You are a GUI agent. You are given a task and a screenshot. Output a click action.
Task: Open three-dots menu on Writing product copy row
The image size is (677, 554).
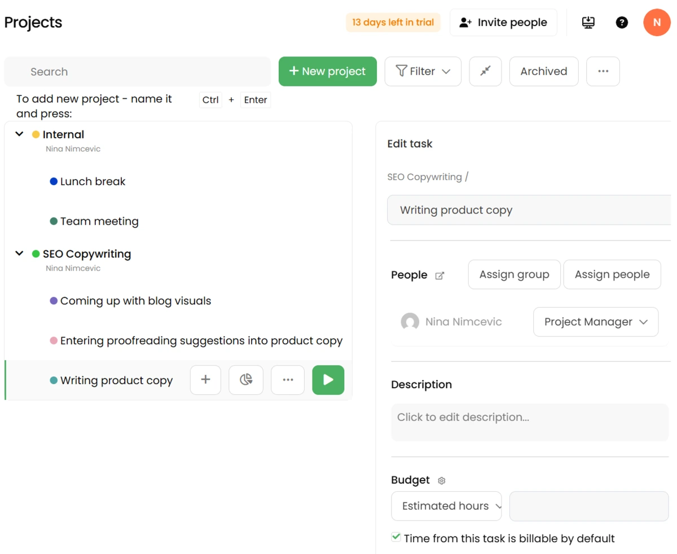[288, 380]
